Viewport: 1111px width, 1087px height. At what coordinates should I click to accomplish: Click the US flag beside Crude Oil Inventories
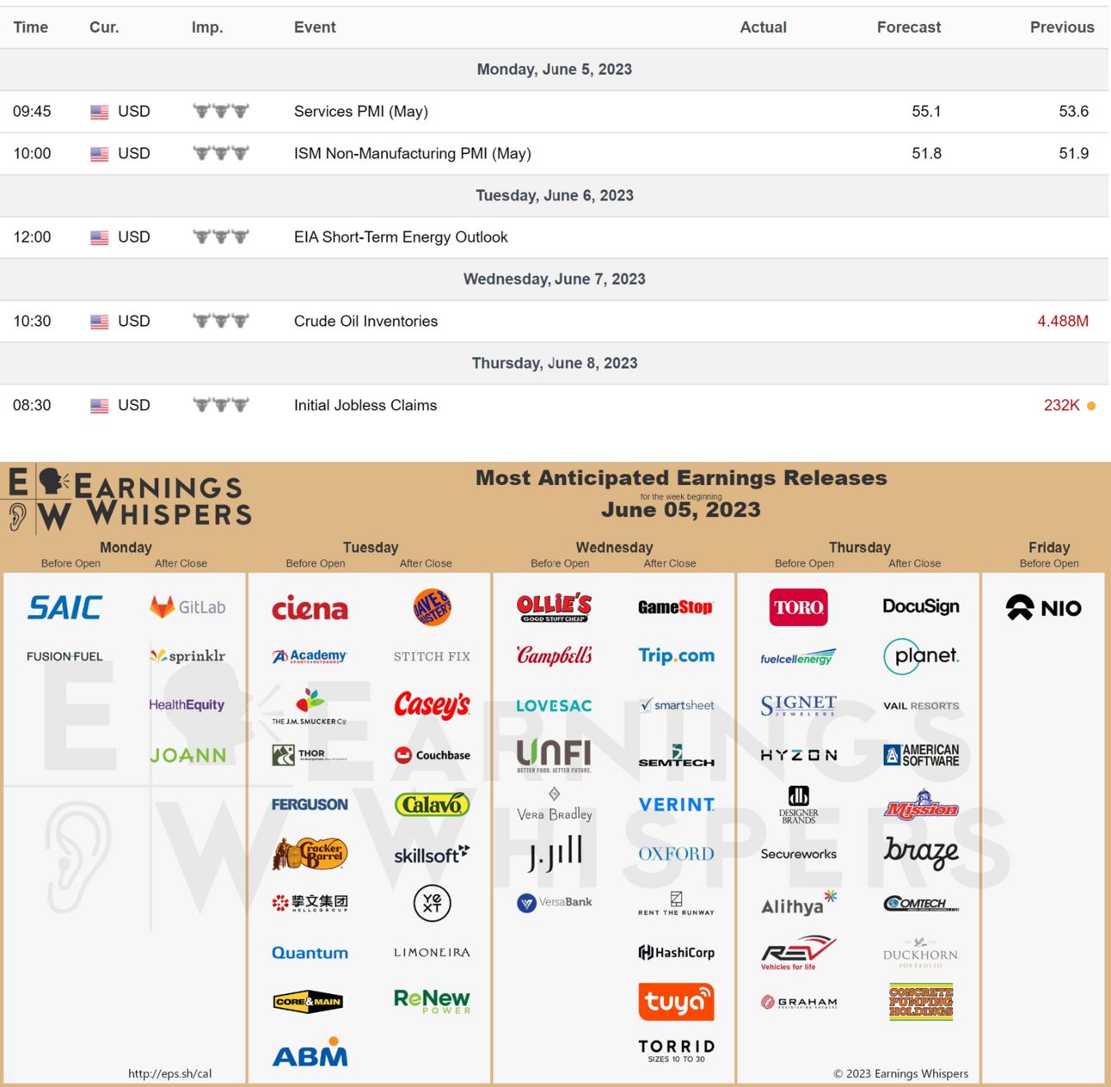pos(100,322)
